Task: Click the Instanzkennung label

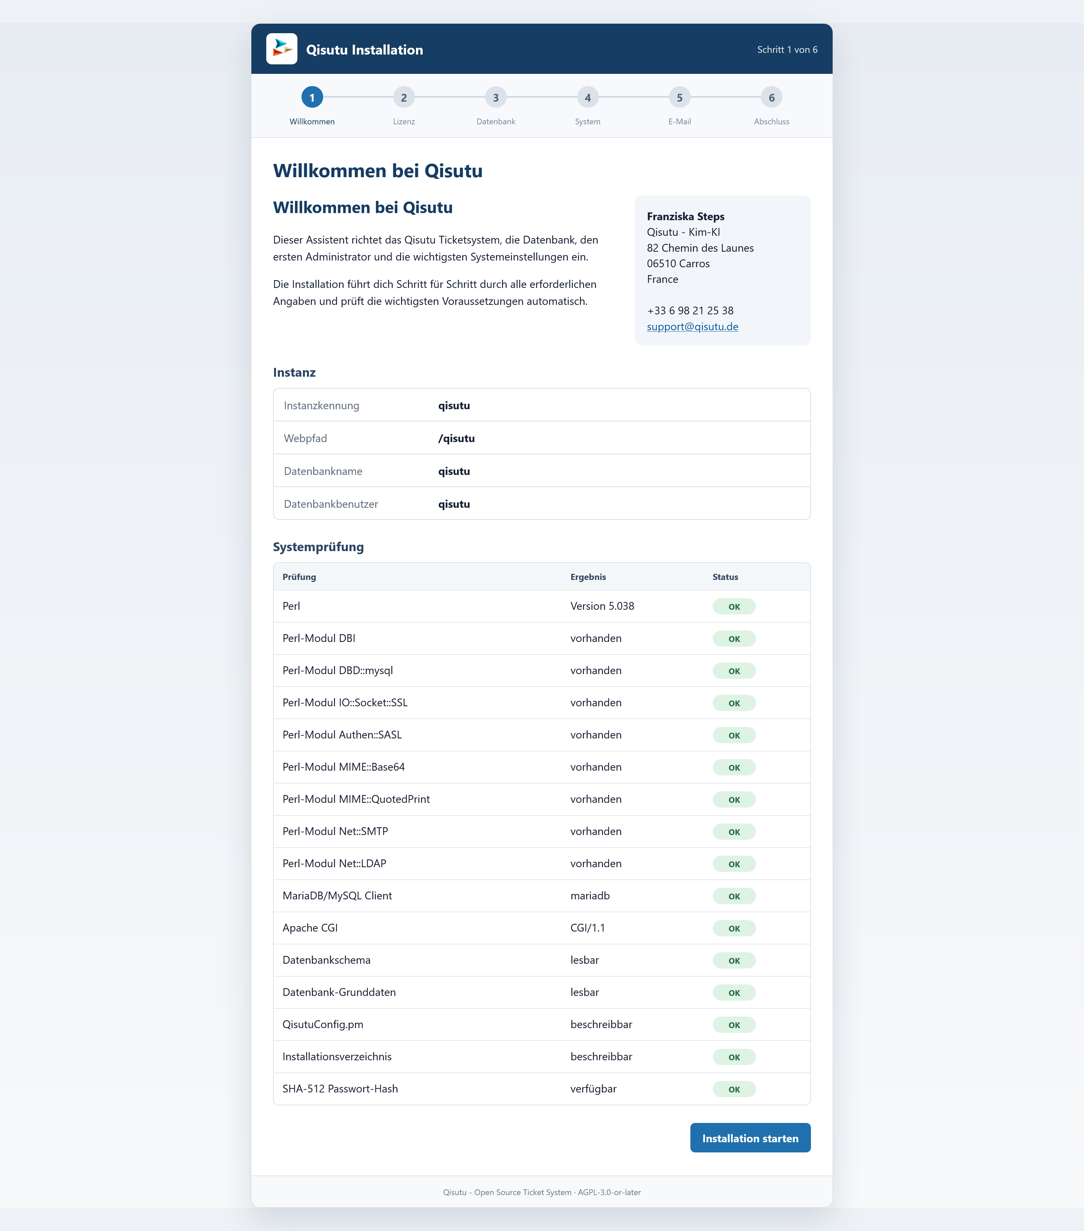Action: pyautogui.click(x=321, y=405)
